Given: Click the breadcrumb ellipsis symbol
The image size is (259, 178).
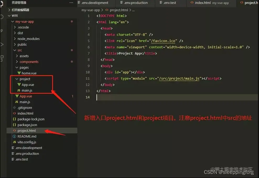Looking at the screenshot, I should pyautogui.click(x=133, y=10).
